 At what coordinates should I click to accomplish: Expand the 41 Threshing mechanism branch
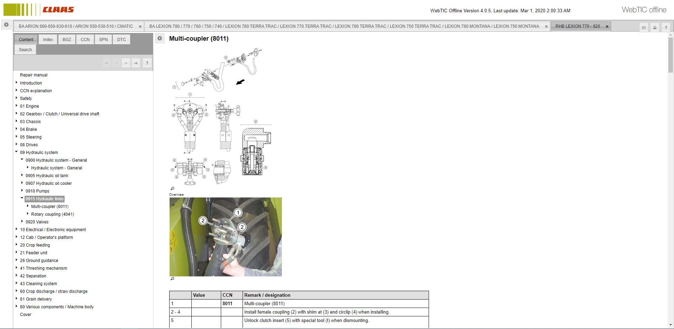pyautogui.click(x=16, y=268)
